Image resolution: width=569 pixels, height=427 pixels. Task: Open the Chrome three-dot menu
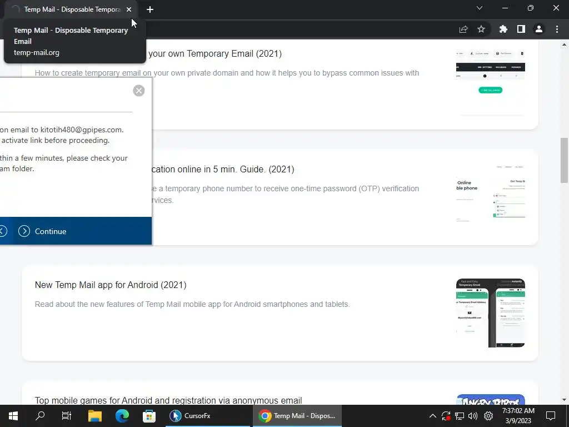(557, 29)
